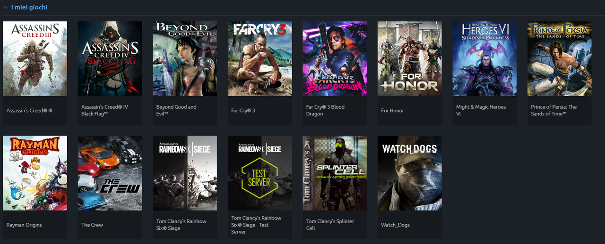
Task: Open the For Honor game cover
Action: click(410, 59)
